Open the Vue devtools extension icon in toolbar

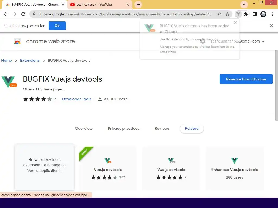(x=238, y=14)
